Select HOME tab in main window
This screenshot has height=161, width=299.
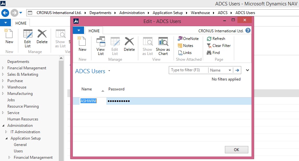21,23
